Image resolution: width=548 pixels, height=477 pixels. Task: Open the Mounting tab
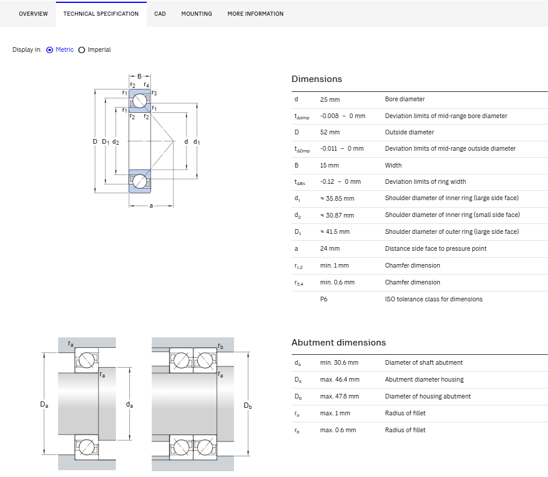[x=196, y=14]
